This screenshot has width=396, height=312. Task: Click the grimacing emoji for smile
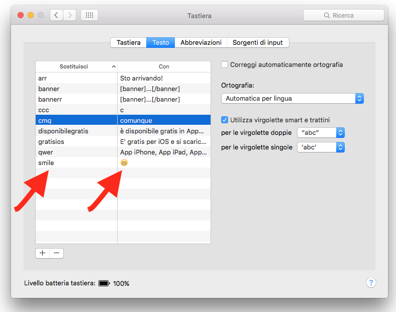124,163
